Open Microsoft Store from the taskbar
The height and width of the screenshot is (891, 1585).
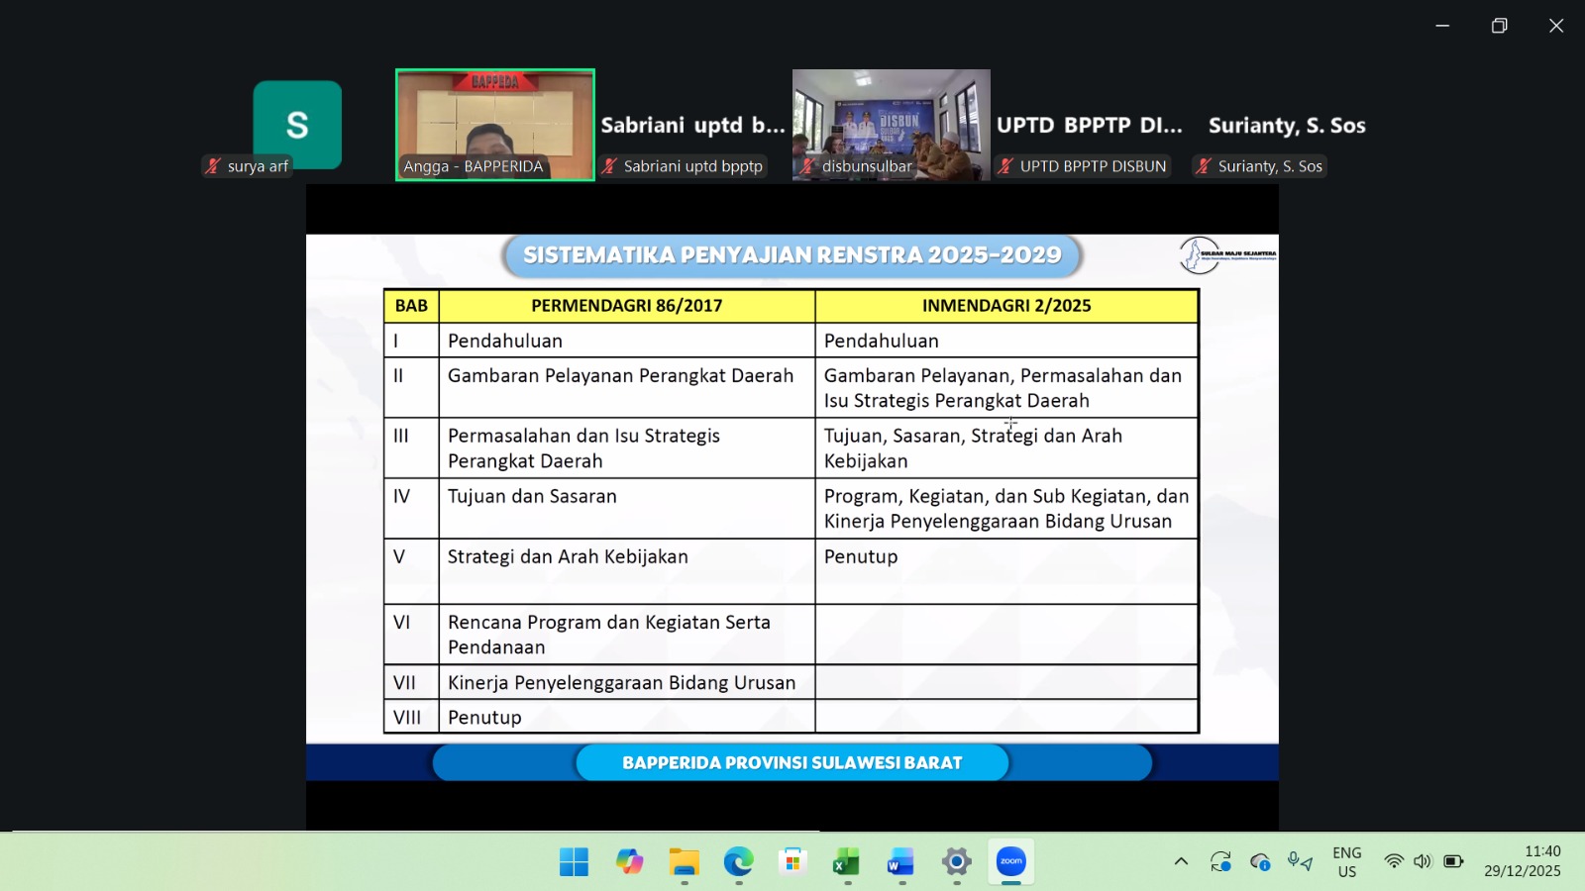point(792,862)
